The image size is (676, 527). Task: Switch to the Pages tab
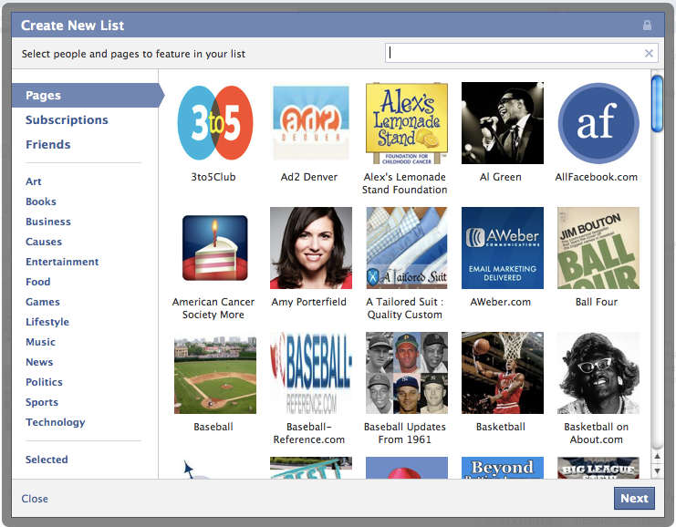point(86,95)
